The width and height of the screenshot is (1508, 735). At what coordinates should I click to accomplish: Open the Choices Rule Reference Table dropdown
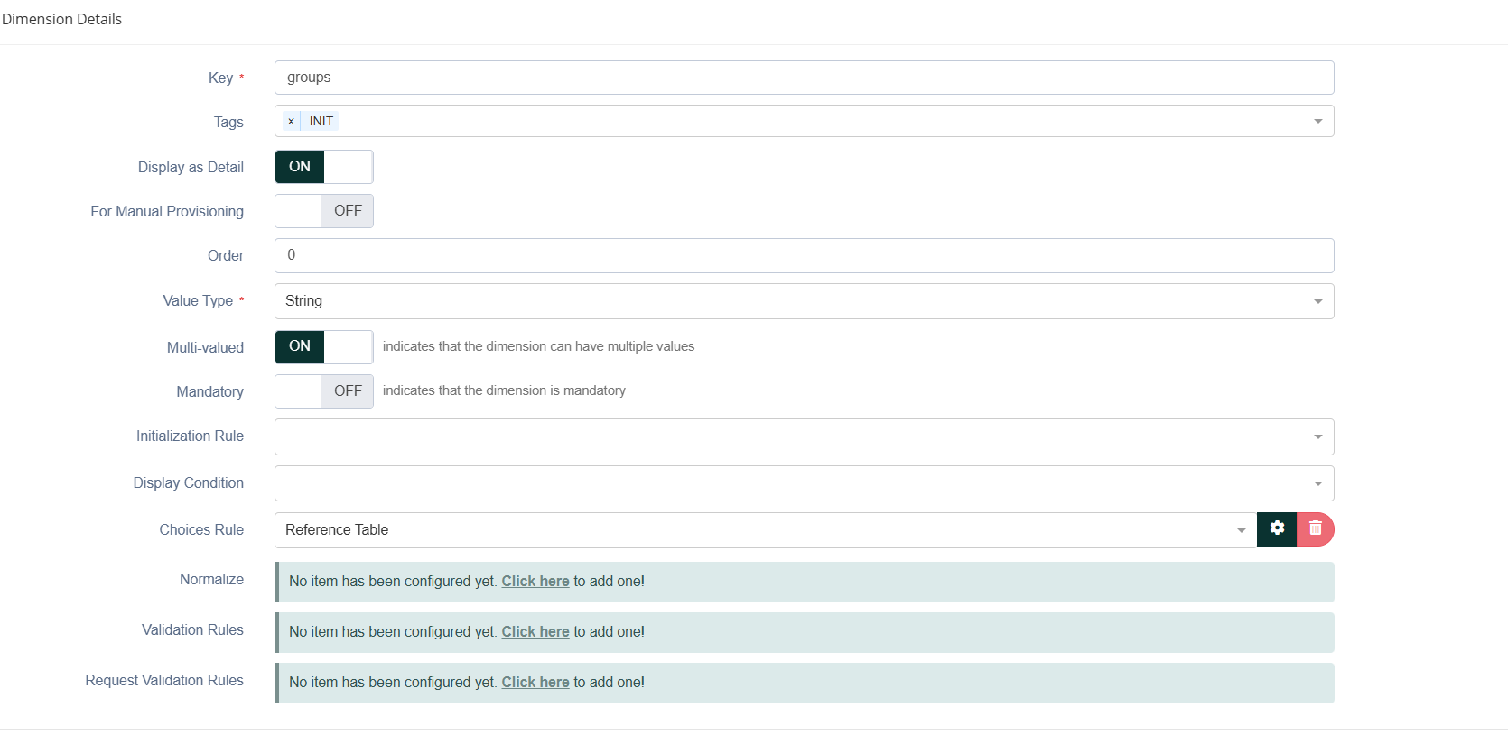[x=766, y=530]
